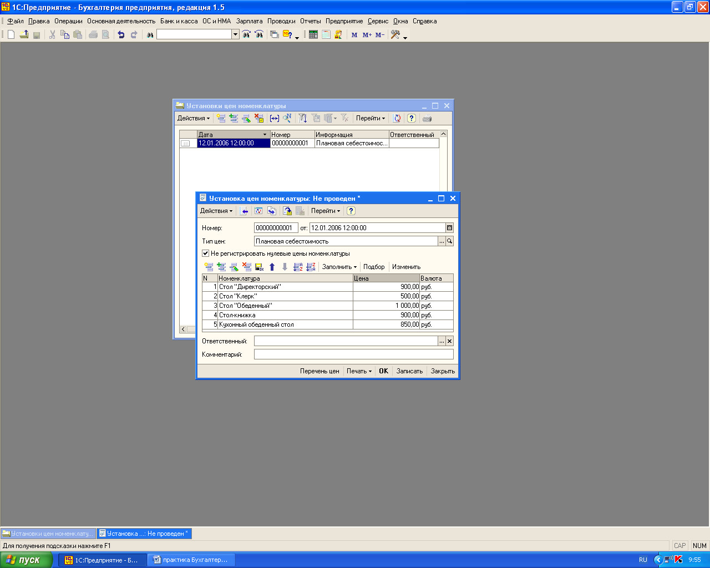
Task: Click Move row up blue arrow
Action: 272,267
